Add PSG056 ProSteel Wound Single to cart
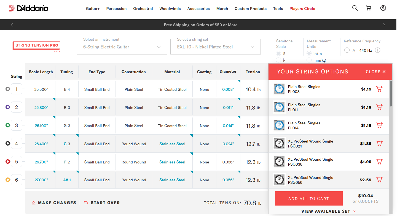 380,180
